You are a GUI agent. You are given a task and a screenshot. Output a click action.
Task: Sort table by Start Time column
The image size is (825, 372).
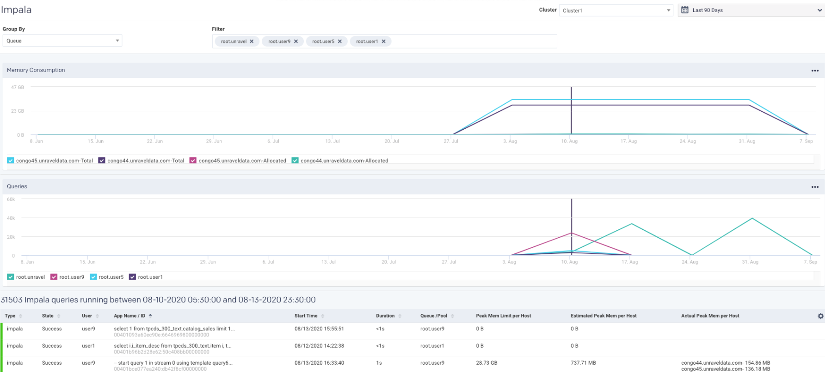pos(323,316)
